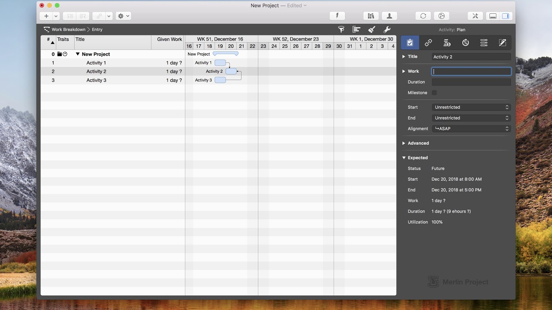This screenshot has height=310, width=552.
Task: Click the Title field containing Activity 2
Action: (471, 57)
